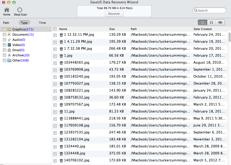This screenshot has height=165, width=231.
Task: Click size value 372.05 KB
Action: [x=117, y=153]
